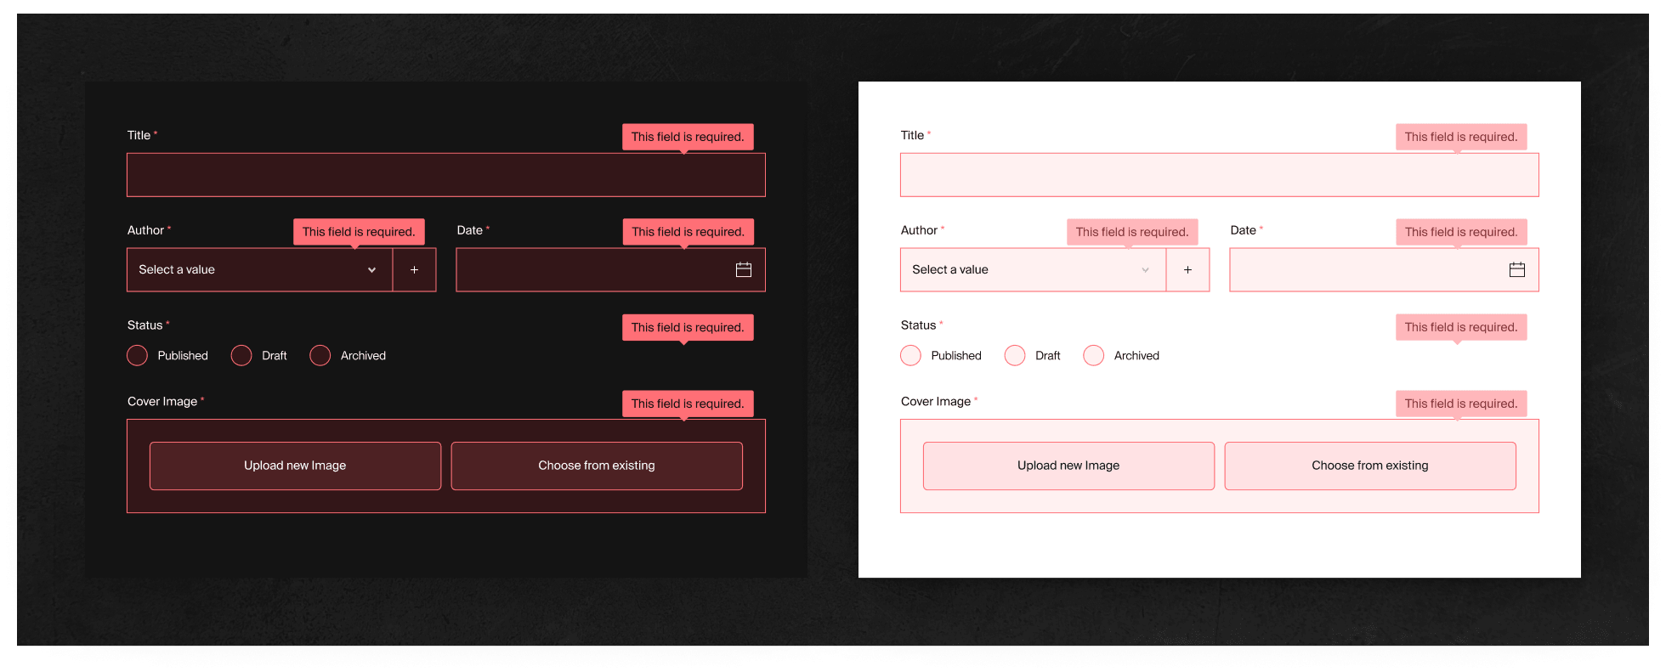Image resolution: width=1666 pixels, height=672 pixels.
Task: Click the 'Cover Image' label in dark form
Action: point(162,401)
